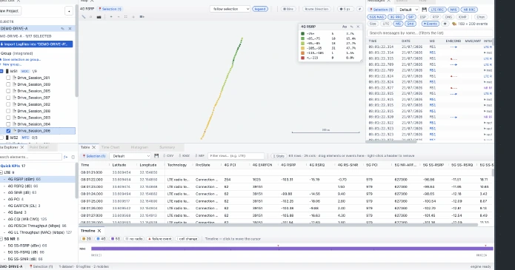This screenshot has width=515, height=270.
Task: Remove the DEMO-DRIVE-A project with its X icon
Action: [70, 29]
